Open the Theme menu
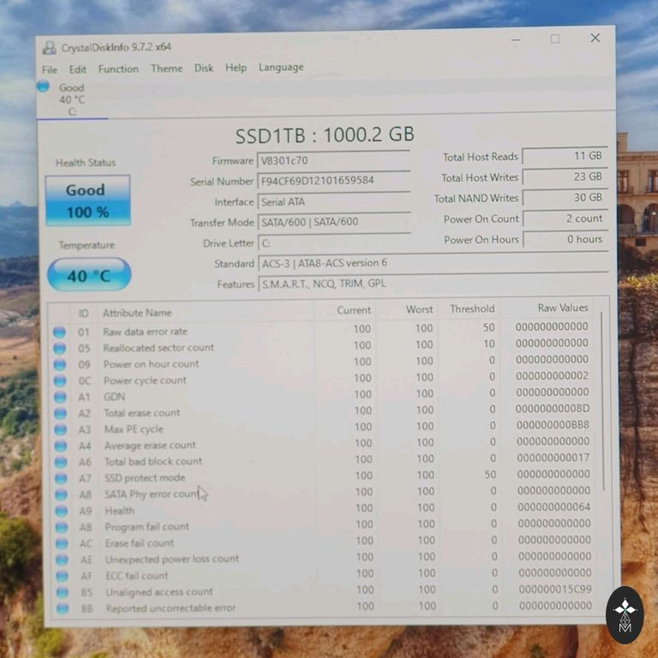 tap(166, 69)
